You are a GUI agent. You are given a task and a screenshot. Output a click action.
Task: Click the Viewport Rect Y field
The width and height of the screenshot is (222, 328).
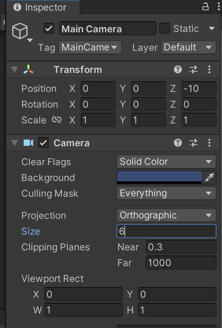click(x=177, y=294)
